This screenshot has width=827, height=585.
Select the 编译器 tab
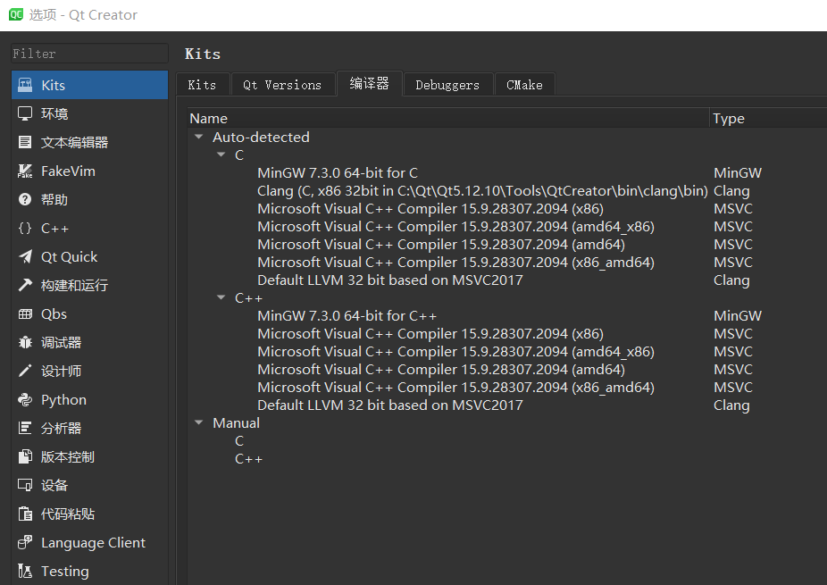[369, 83]
